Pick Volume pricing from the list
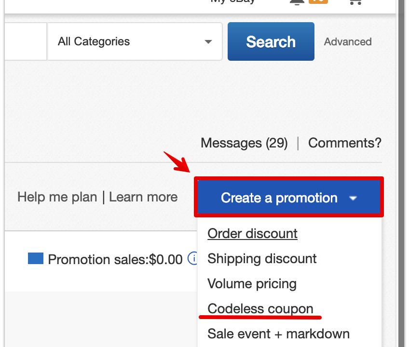This screenshot has width=409, height=347. (x=252, y=284)
